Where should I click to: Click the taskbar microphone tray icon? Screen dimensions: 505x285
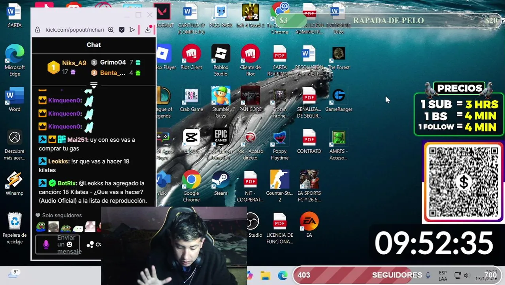tap(428, 275)
